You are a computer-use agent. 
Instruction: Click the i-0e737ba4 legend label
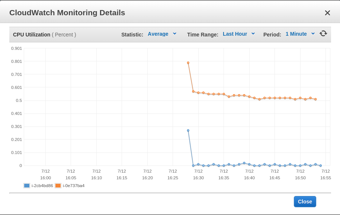point(74,186)
